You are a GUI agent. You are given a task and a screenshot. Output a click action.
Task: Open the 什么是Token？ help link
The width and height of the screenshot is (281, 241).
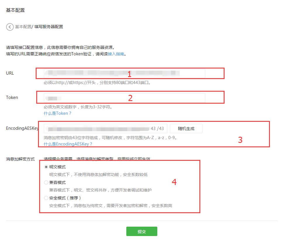(58, 113)
